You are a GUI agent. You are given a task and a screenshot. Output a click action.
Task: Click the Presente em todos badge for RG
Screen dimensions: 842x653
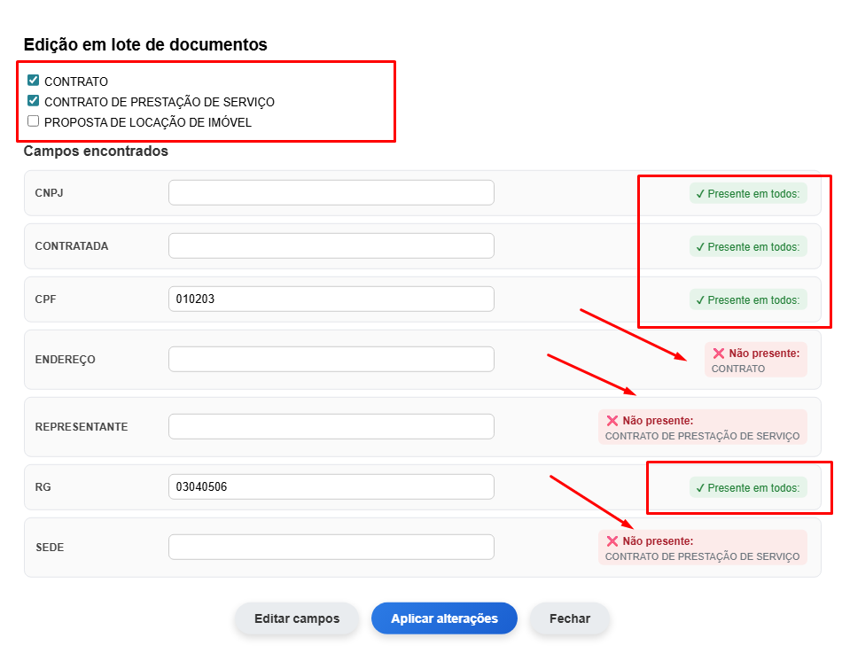click(748, 488)
